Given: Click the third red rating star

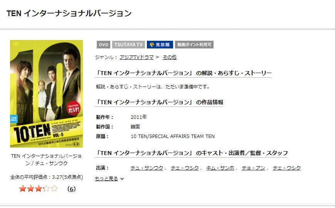Looking at the screenshot, I should click(39, 188).
